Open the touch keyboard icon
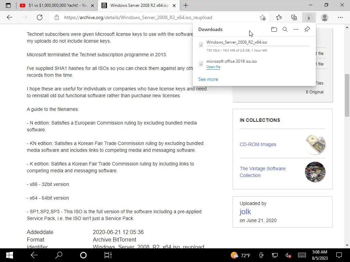Image resolution: width=350 pixels, height=262 pixels. pos(302,255)
